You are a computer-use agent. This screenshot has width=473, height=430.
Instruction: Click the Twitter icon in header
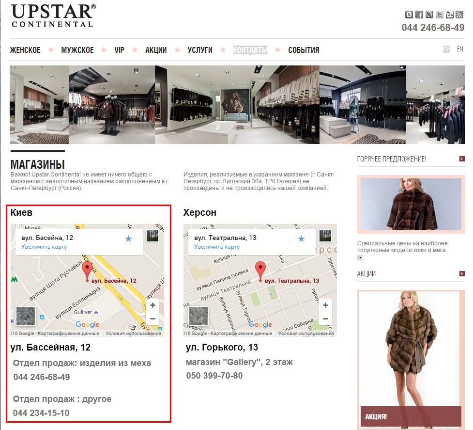(440, 15)
